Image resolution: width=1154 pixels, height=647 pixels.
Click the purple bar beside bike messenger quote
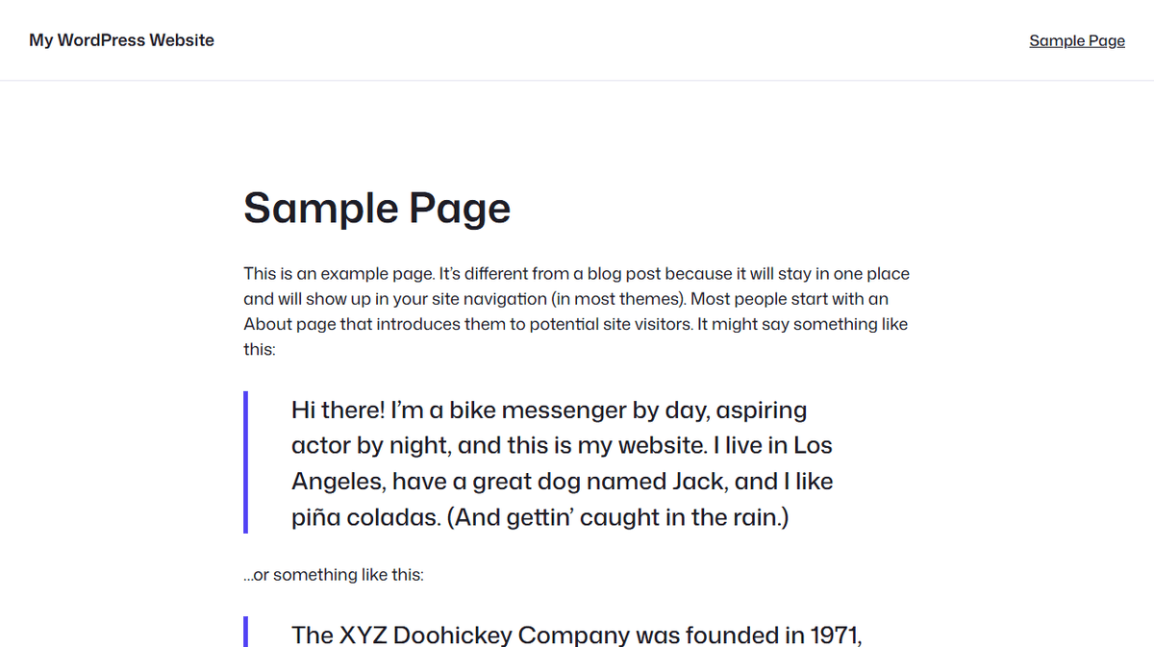[x=246, y=462]
